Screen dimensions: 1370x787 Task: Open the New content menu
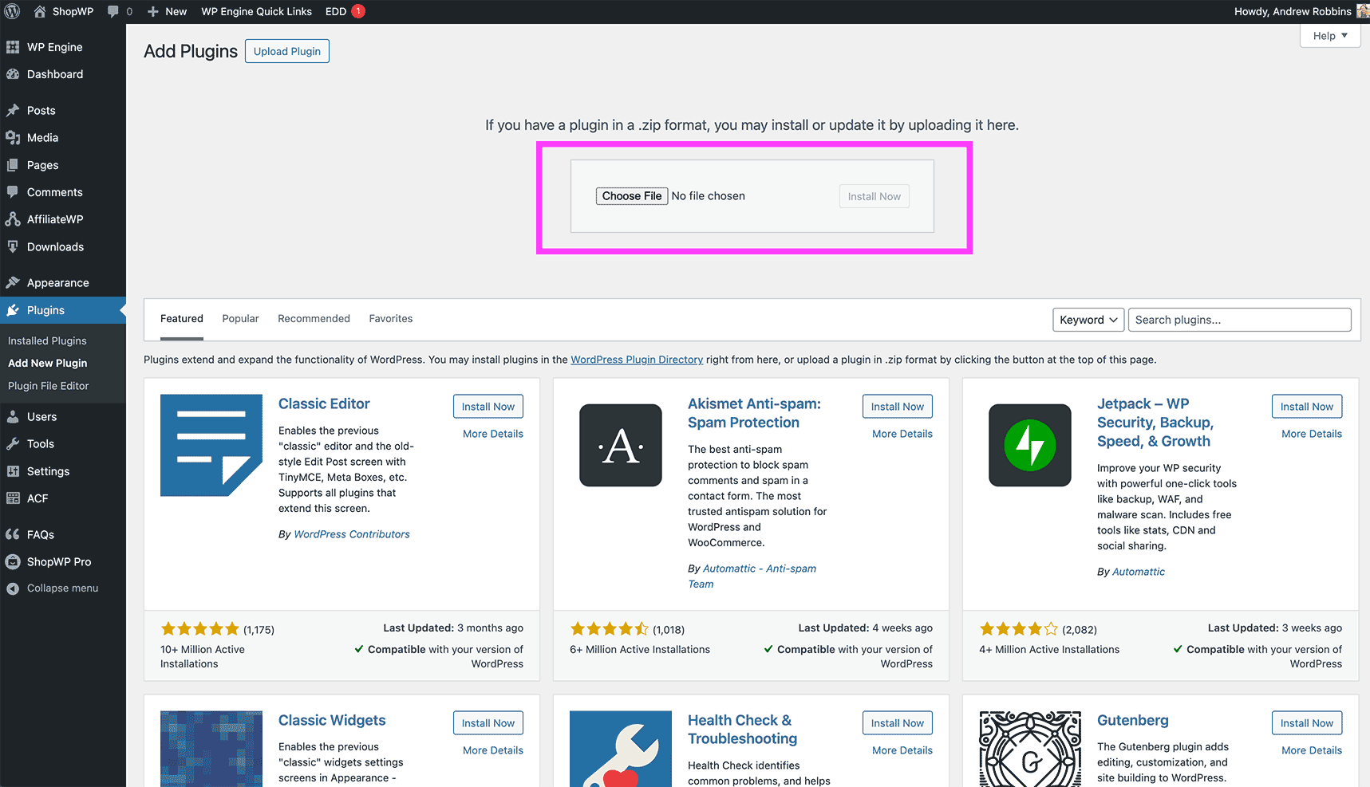click(x=168, y=11)
